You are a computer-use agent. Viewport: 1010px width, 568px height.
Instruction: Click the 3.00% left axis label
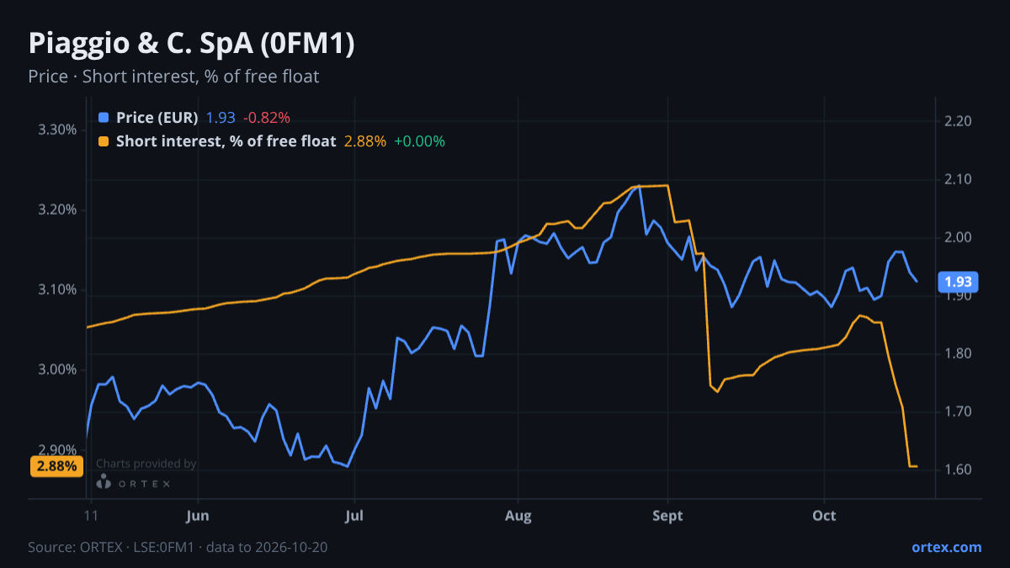point(58,370)
